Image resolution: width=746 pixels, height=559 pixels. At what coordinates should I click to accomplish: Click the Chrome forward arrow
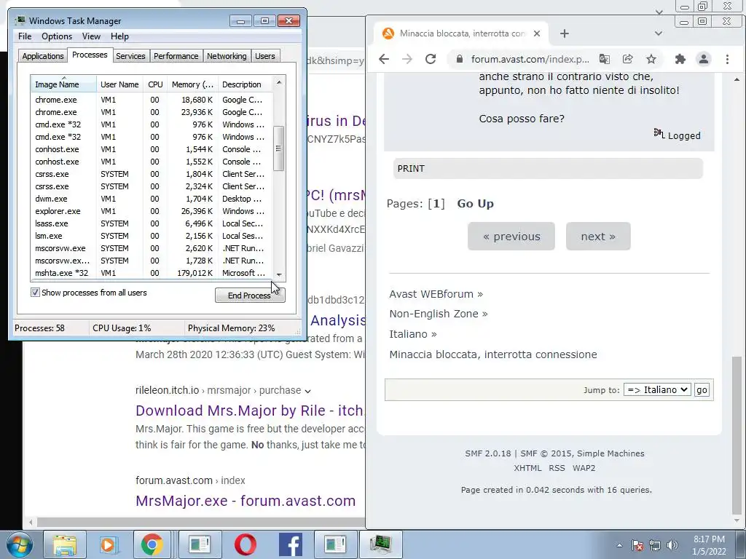407,59
